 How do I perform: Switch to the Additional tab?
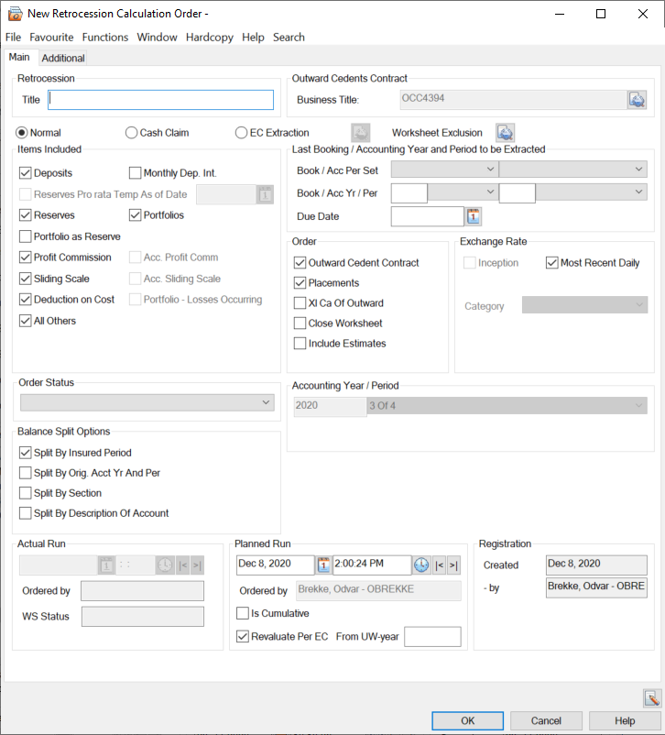[x=63, y=58]
